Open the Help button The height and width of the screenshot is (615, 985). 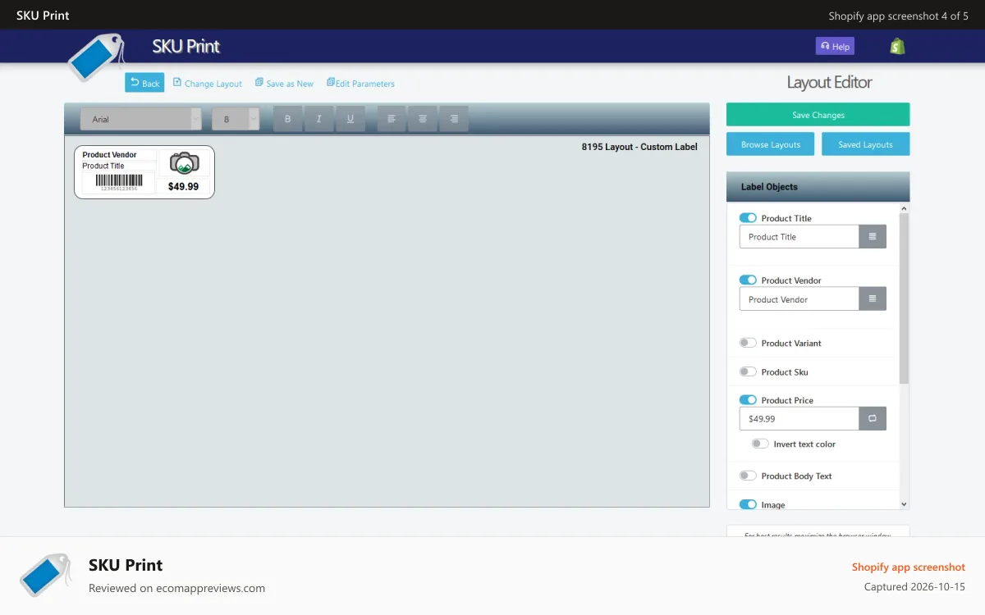[x=835, y=47]
